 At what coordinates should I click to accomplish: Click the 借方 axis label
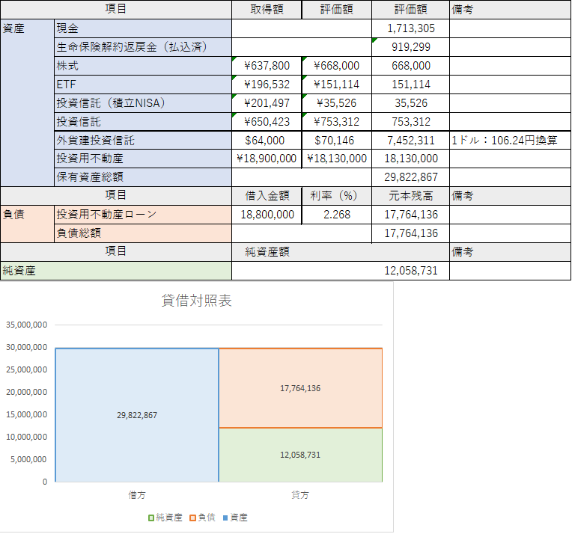137,495
